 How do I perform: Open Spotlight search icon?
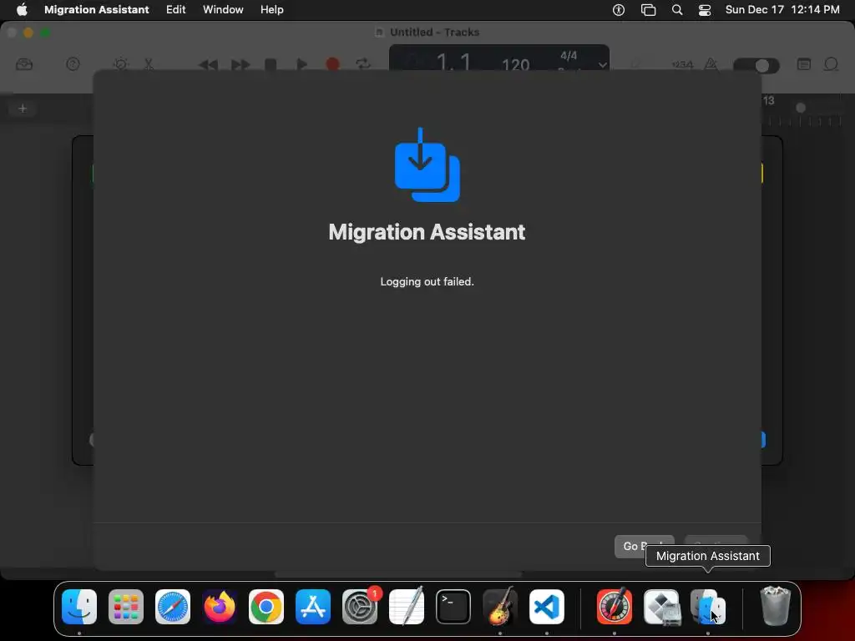(x=676, y=9)
